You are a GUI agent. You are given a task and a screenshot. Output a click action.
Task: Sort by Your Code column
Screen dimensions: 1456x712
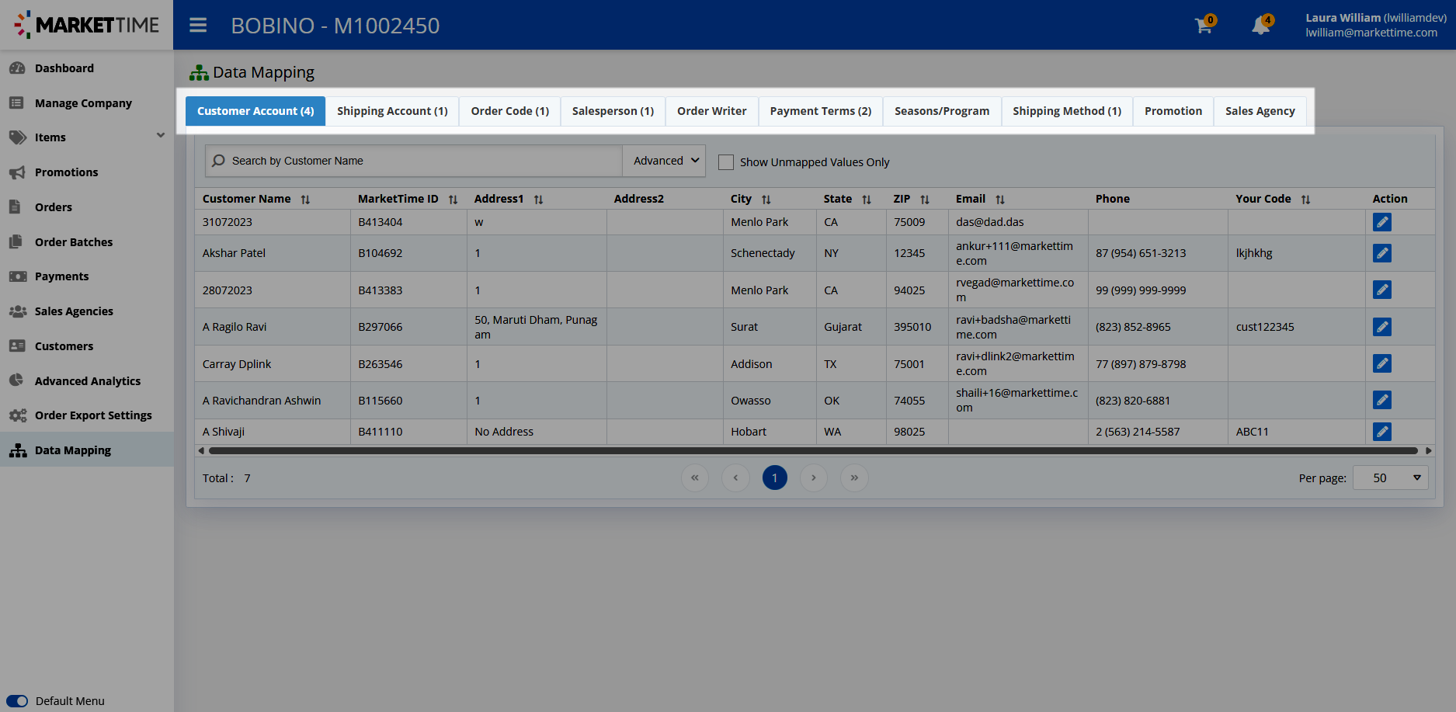click(x=1305, y=200)
